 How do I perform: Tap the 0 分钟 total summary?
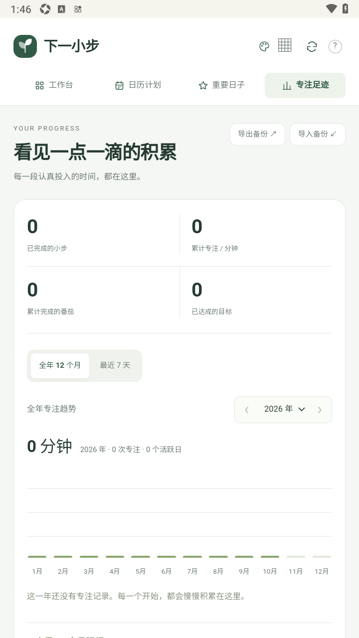tap(50, 446)
